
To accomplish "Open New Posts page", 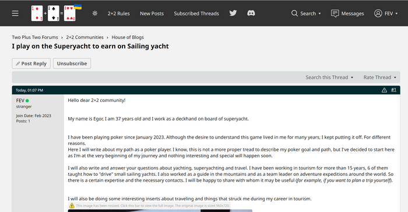I will (152, 13).
